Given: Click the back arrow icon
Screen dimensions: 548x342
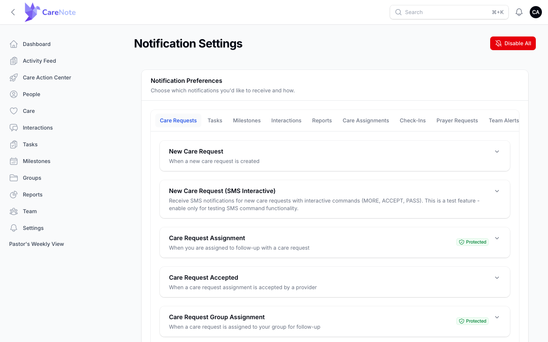Looking at the screenshot, I should 13,12.
